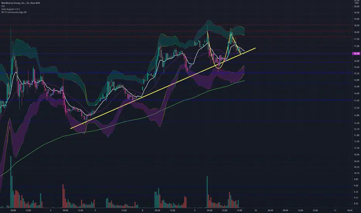Click the 18.00 price axis label
Image resolution: width=361 pixels, height=213 pixels.
356,32
